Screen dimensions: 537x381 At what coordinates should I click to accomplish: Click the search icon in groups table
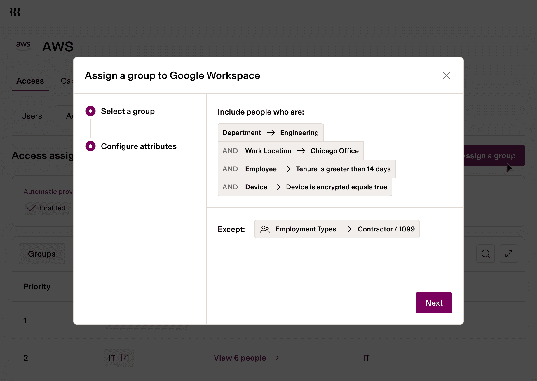(x=486, y=254)
